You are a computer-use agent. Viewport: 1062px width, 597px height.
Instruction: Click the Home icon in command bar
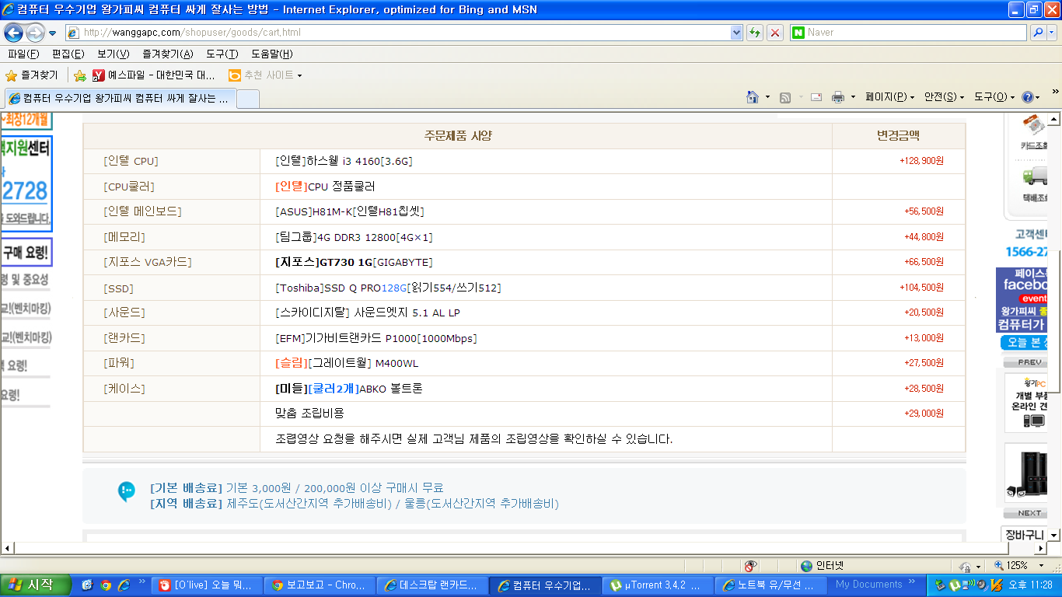(x=752, y=97)
